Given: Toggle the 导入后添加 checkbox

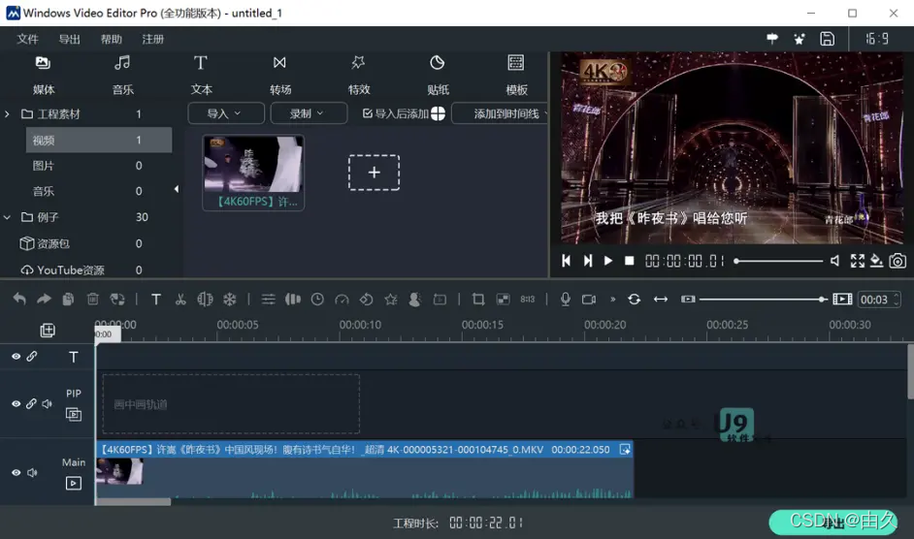Looking at the screenshot, I should click(x=367, y=113).
